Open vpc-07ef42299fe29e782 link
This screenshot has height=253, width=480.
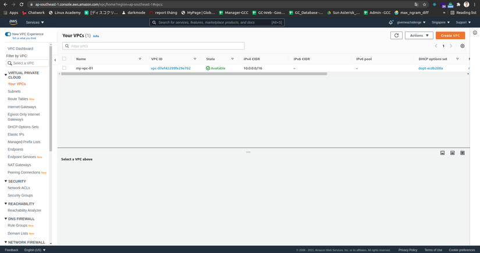170,68
